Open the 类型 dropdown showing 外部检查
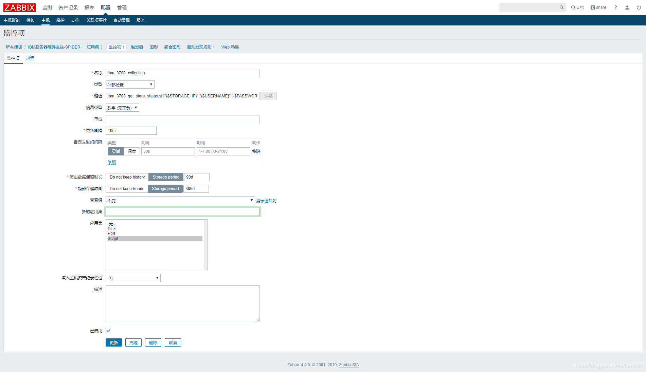The width and height of the screenshot is (646, 372). (130, 85)
